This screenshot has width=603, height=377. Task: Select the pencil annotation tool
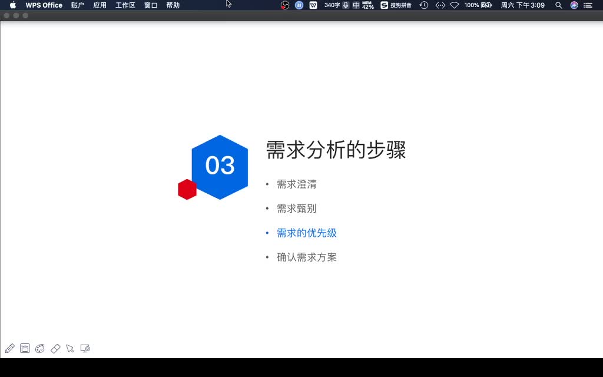[x=10, y=349]
